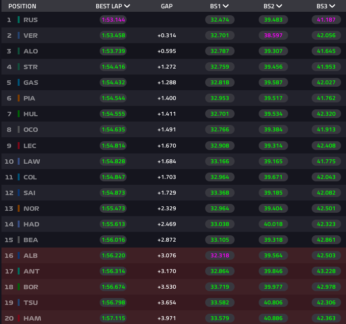This screenshot has height=324, width=346.
Task: Select driver RUS in first position
Action: tap(30, 20)
